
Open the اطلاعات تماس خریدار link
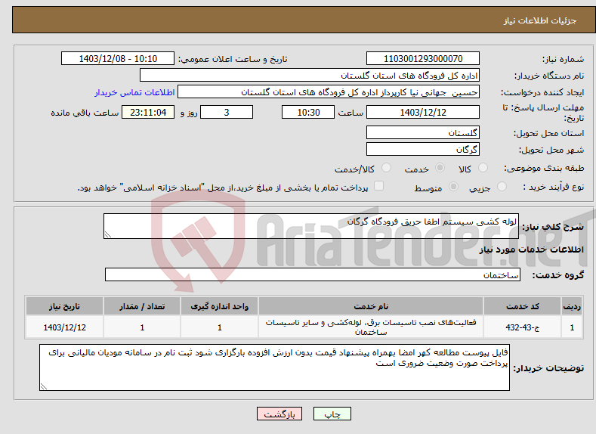click(x=134, y=92)
